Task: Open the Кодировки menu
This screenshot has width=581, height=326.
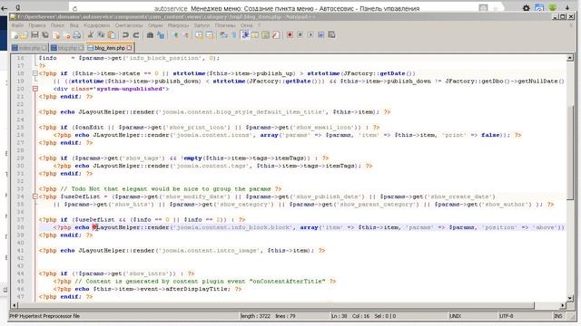Action: 97,25
